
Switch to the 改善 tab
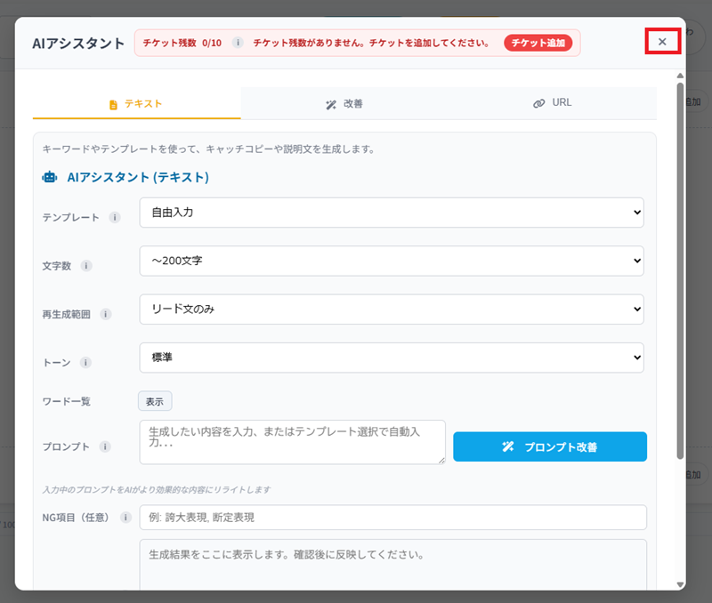347,102
